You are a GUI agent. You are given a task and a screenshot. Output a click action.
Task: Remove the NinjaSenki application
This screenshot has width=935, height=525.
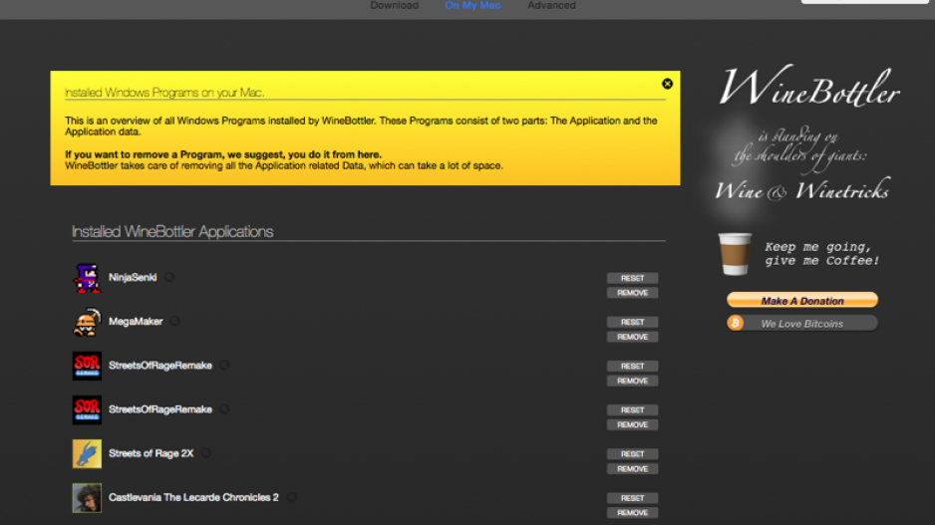click(633, 293)
